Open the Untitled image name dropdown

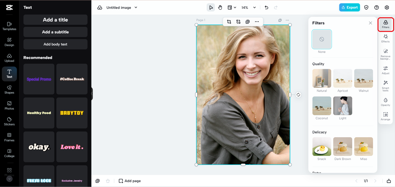[x=122, y=7]
